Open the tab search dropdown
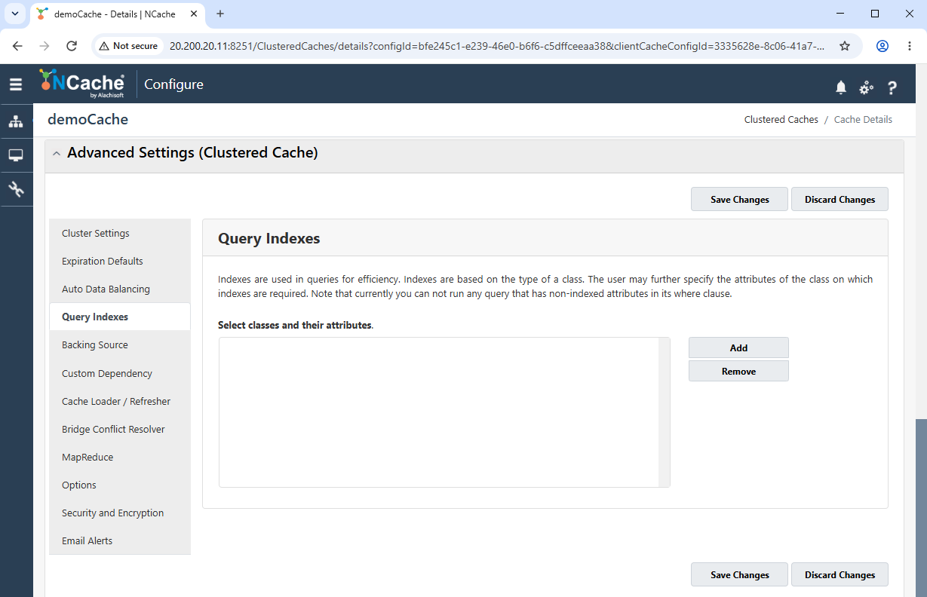 click(x=14, y=14)
